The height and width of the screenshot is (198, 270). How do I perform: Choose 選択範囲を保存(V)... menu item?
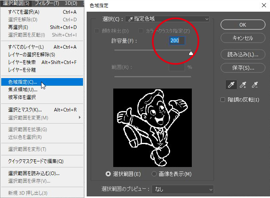(42, 181)
